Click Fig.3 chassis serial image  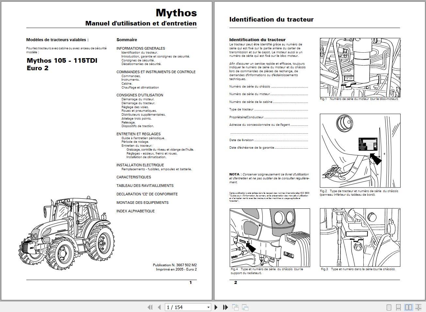(x=360, y=237)
